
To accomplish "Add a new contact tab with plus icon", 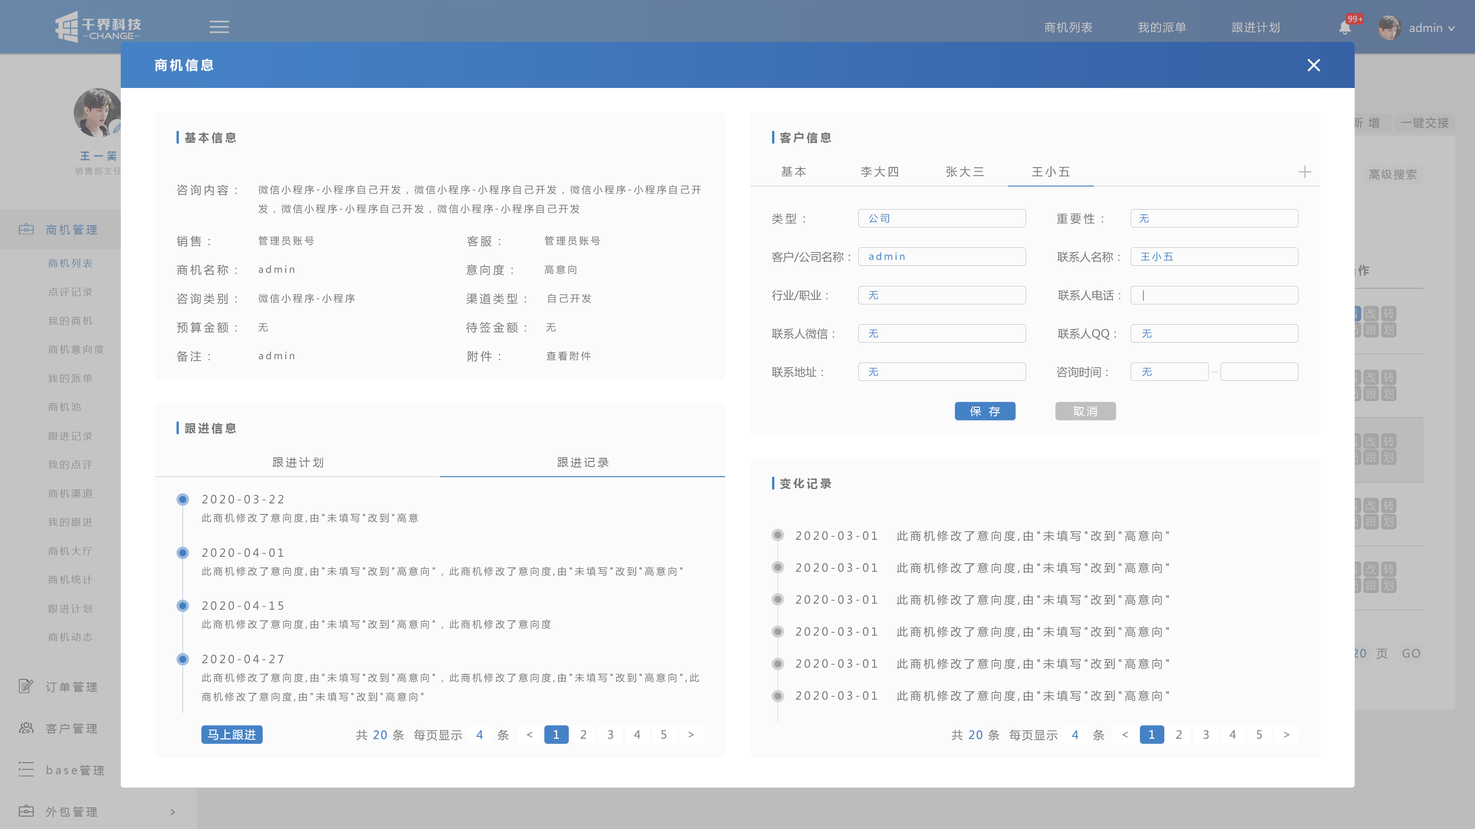I will (1304, 172).
